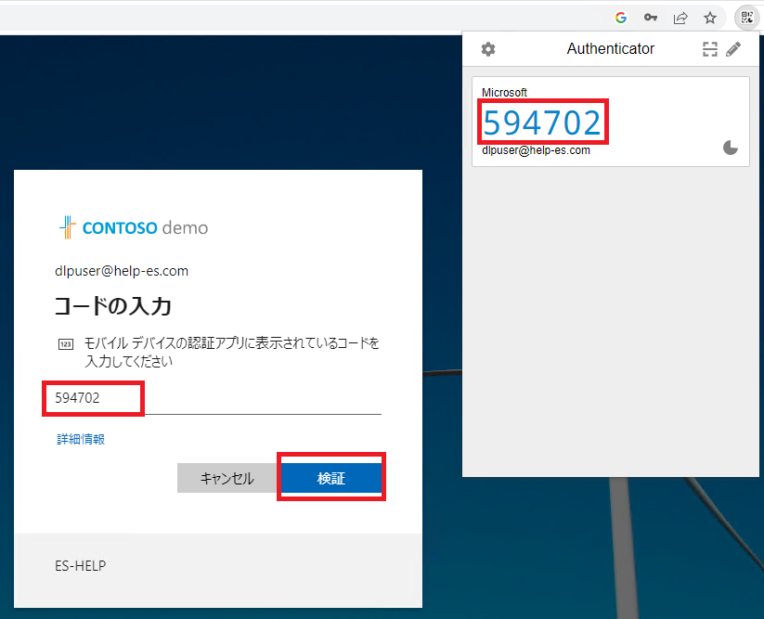
Task: Copy the 594702 code in Authenticator
Action: click(x=542, y=123)
